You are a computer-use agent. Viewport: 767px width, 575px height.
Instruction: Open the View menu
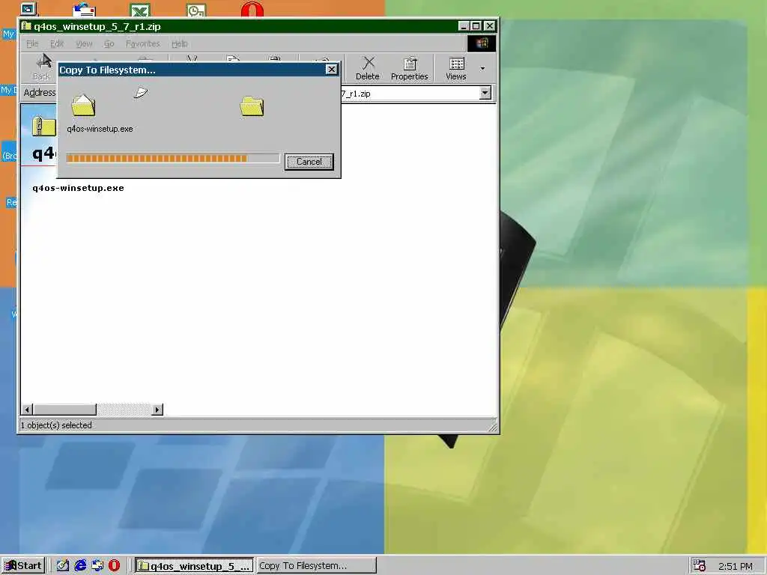84,43
